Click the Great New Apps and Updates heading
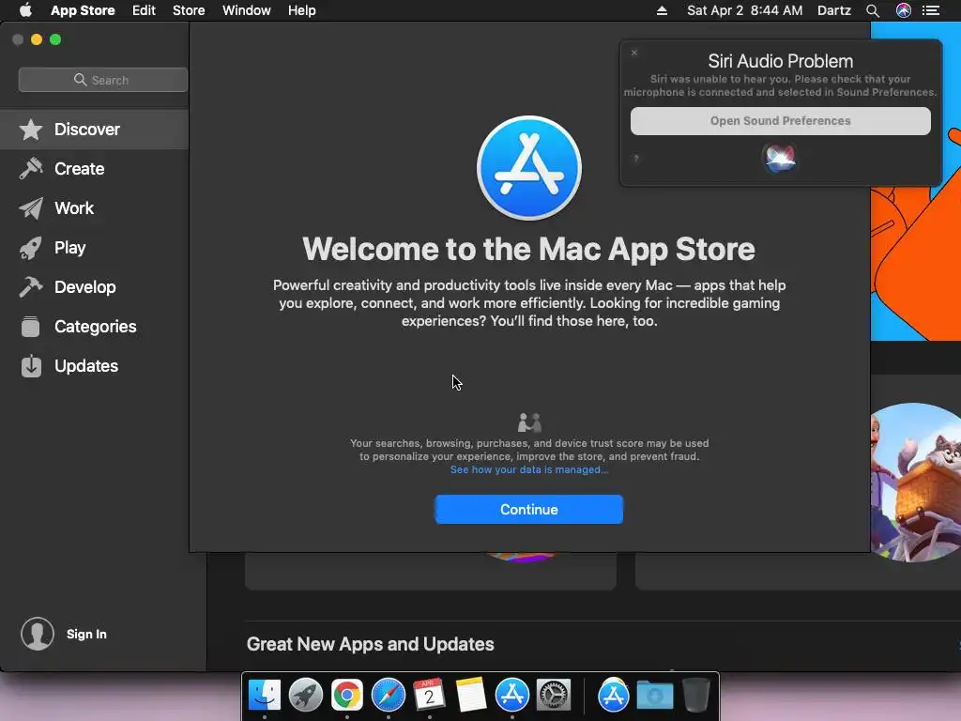 tap(370, 644)
